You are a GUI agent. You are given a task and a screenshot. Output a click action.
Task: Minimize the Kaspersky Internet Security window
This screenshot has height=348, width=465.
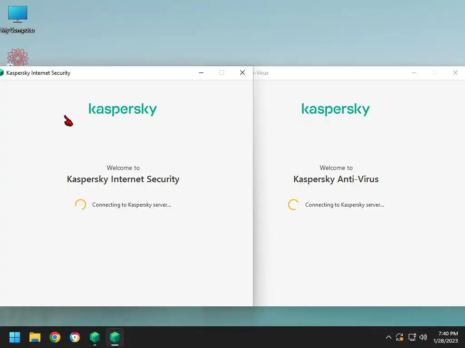[x=201, y=73]
